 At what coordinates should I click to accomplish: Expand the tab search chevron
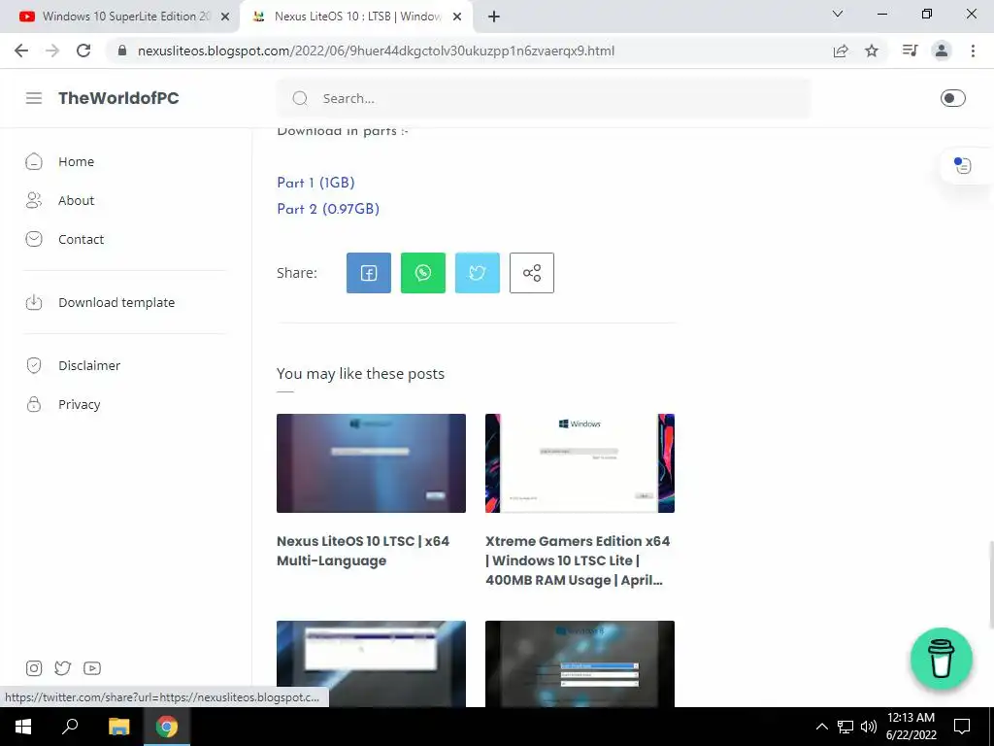point(838,14)
